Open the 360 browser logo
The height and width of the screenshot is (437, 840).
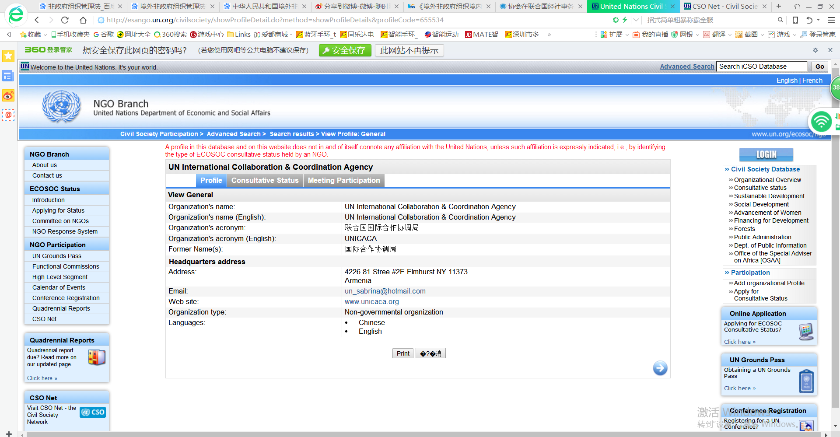(16, 14)
